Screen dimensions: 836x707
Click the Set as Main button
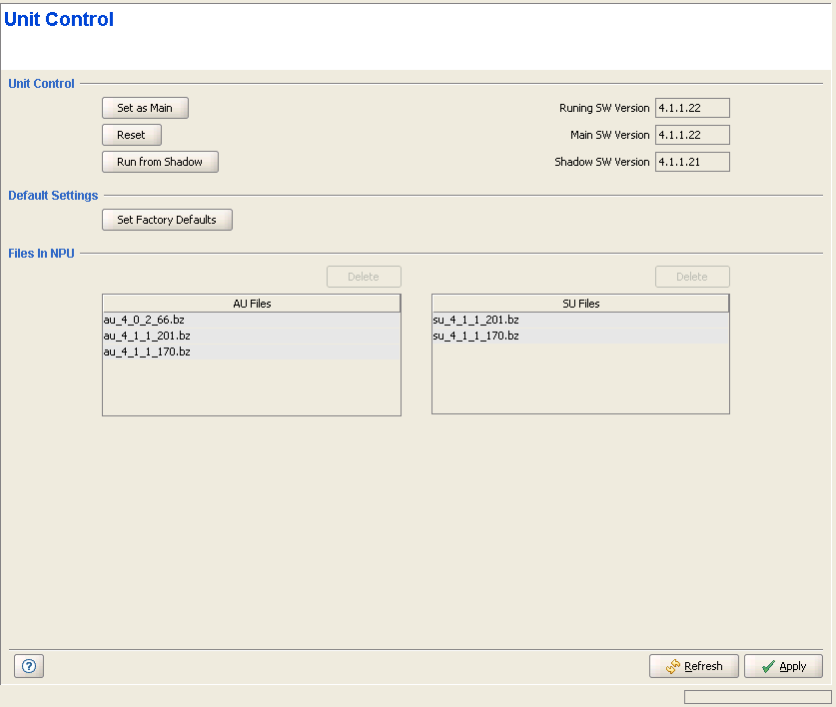pos(145,108)
